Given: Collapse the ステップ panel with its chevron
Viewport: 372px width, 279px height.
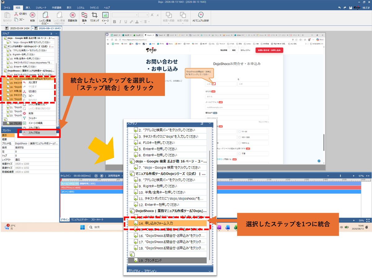Looking at the screenshot, I should click(x=56, y=33).
